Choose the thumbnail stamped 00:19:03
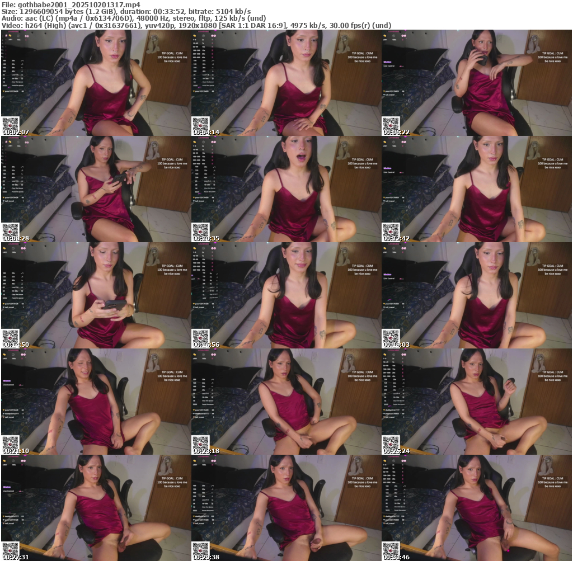This screenshot has width=573, height=561. coord(477,295)
